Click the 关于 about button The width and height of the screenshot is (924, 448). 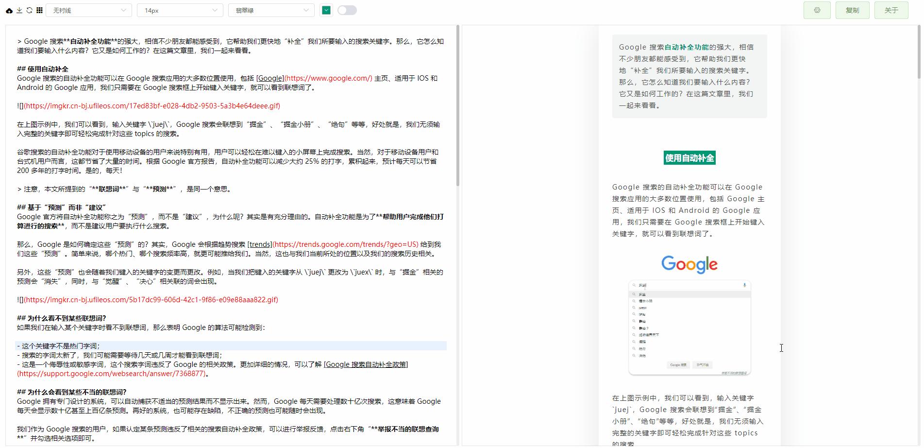pos(891,10)
